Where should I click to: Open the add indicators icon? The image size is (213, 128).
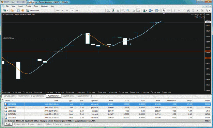tap(144, 11)
